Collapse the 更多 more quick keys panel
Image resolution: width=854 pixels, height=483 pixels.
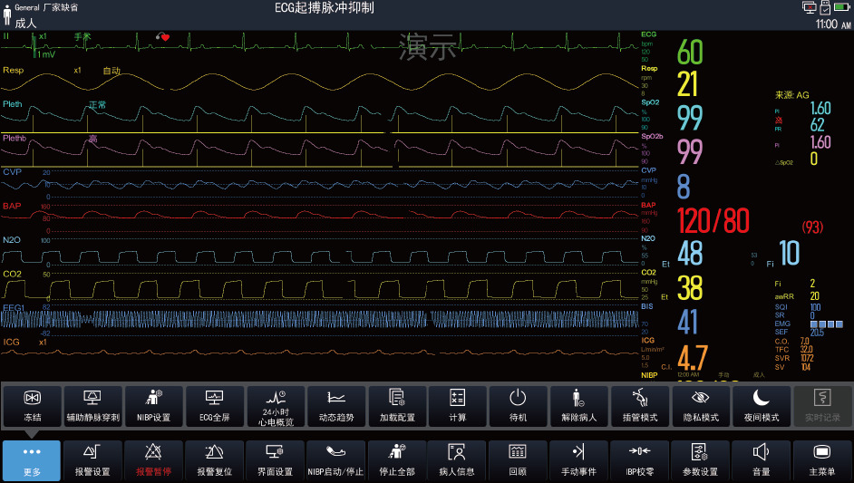32,460
